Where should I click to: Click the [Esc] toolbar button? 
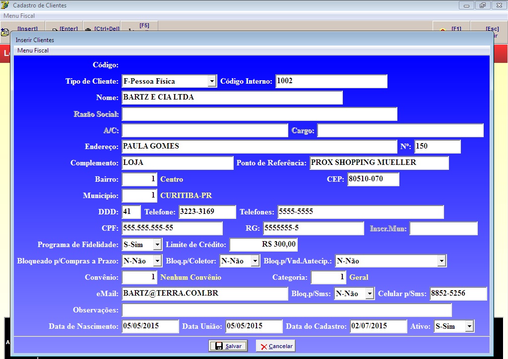(491, 29)
